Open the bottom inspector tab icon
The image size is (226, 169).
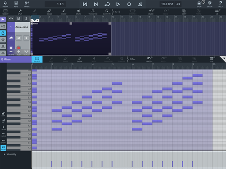point(3,53)
